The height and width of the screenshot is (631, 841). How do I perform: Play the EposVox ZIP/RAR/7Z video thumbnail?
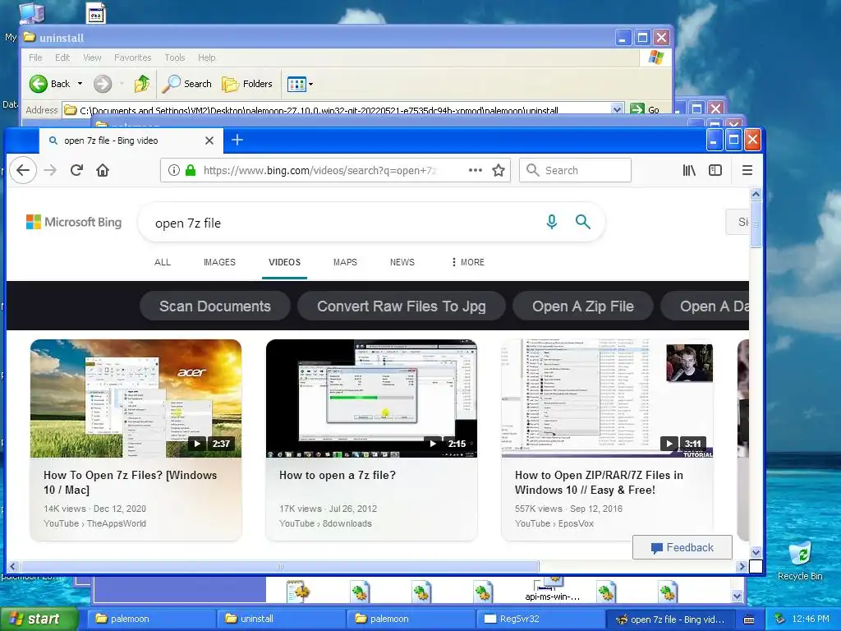coord(607,398)
